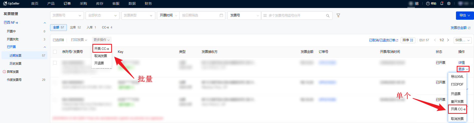Open the 50条 page size dropdown
The width and height of the screenshot is (474, 123).
[x=462, y=40]
